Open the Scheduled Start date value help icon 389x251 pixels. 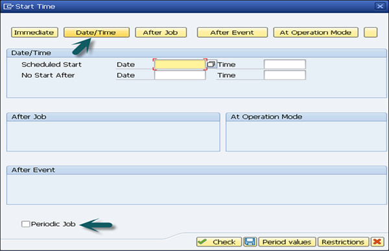click(211, 64)
